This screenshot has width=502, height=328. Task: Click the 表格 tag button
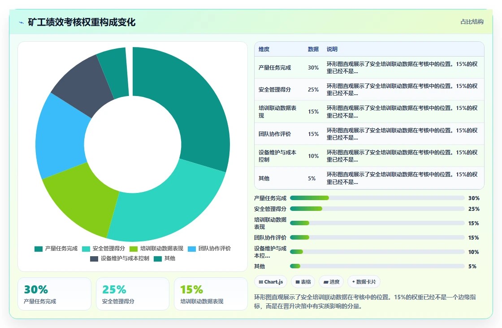click(303, 282)
